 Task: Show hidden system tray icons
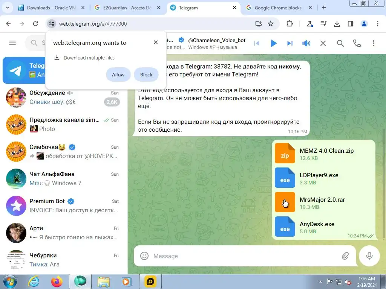click(320, 282)
